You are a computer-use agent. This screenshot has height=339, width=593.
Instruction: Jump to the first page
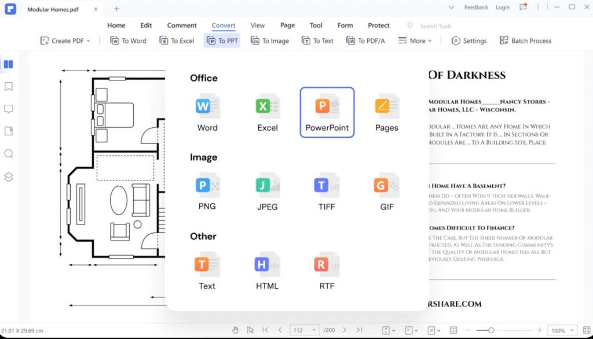265,330
